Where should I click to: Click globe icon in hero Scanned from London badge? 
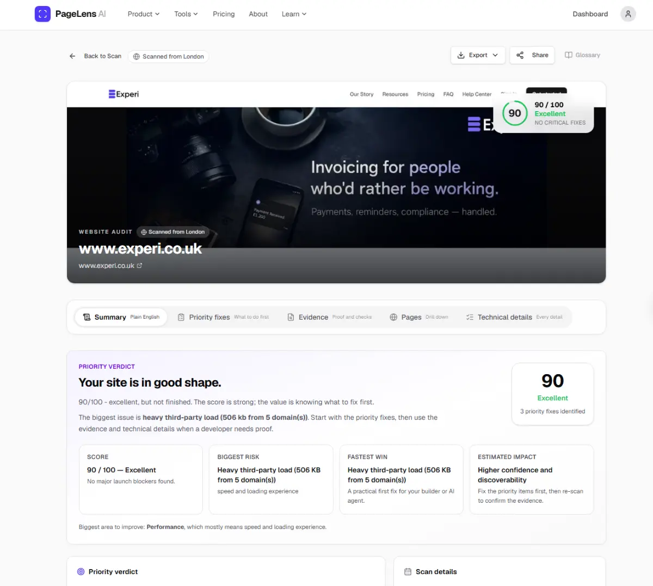tap(144, 232)
